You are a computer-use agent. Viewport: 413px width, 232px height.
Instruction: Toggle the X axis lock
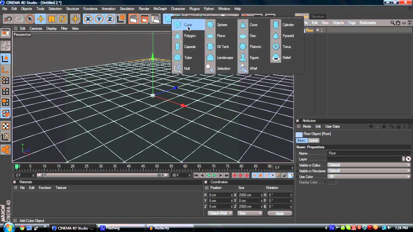tap(88, 19)
